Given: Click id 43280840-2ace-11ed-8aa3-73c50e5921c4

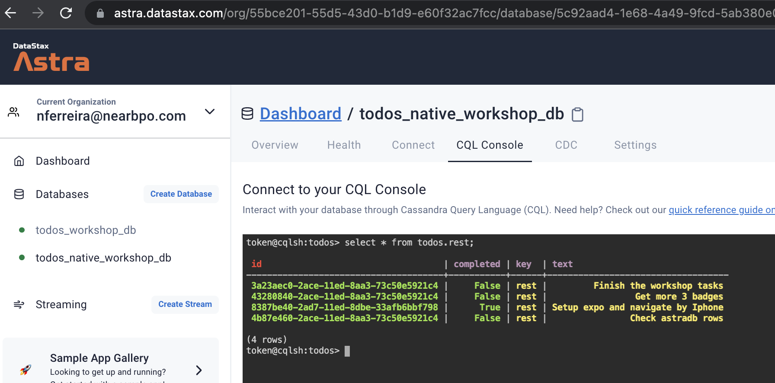Looking at the screenshot, I should click(x=345, y=297).
